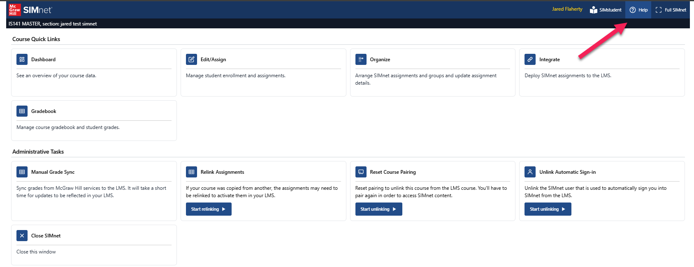
Task: Click the Help question mark icon
Action: click(x=633, y=10)
